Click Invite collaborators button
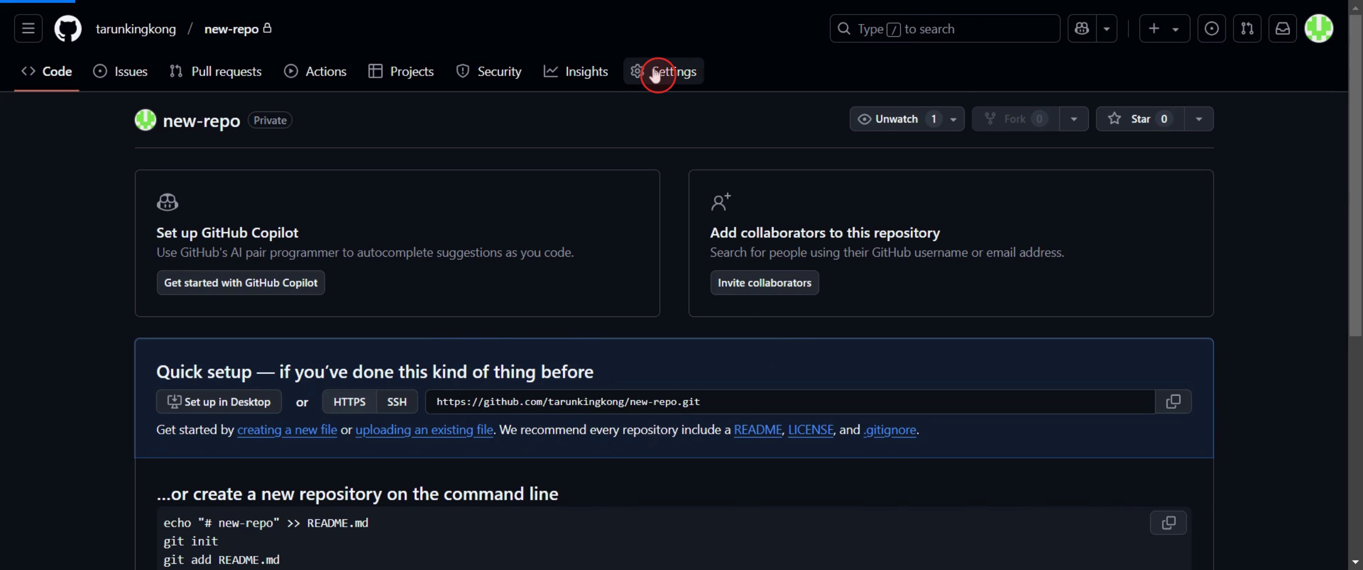Screen dimensions: 1363x570 tap(764, 283)
